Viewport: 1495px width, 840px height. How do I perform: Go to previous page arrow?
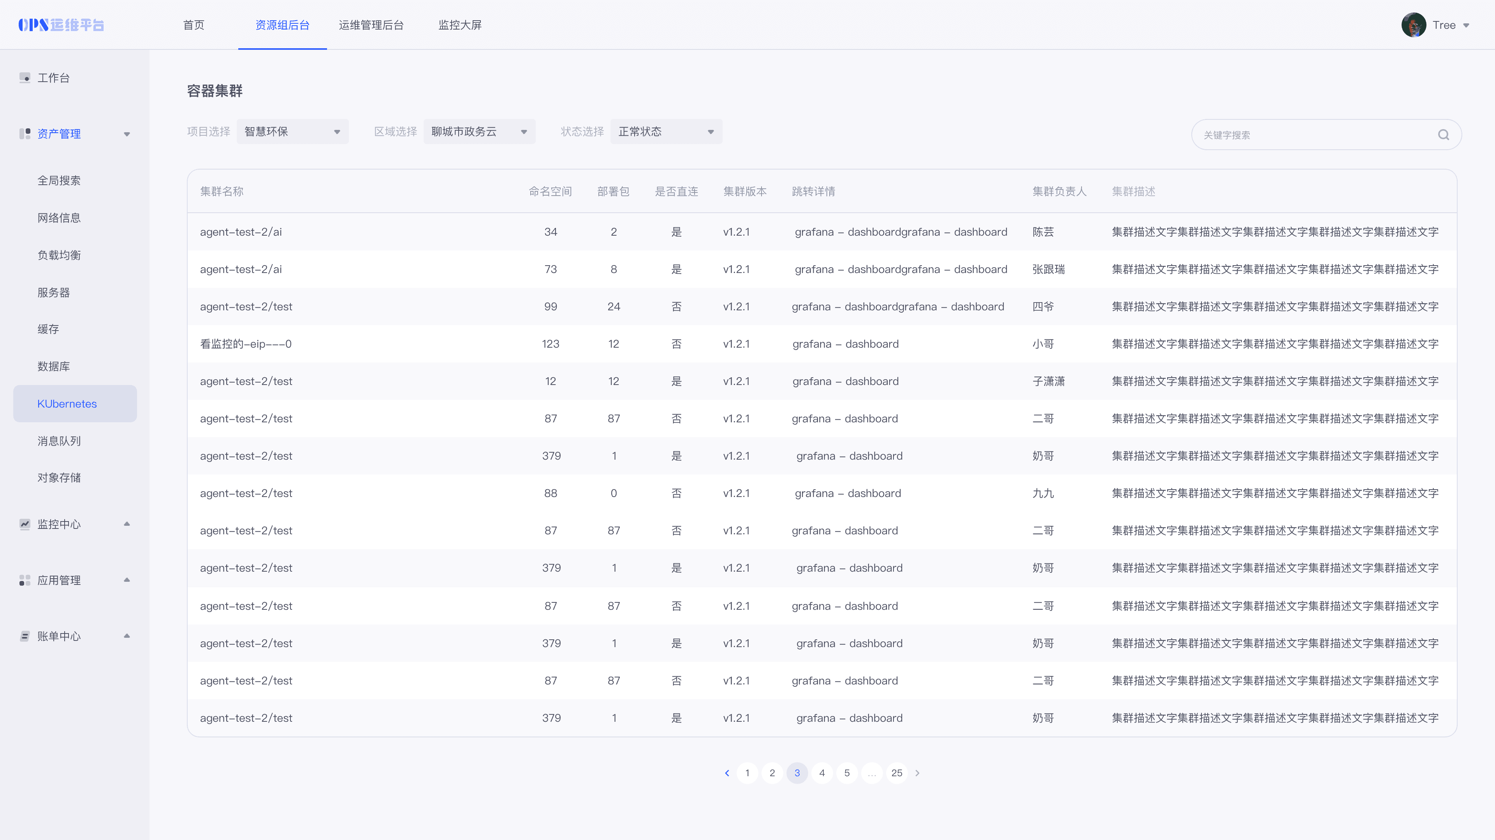[726, 773]
